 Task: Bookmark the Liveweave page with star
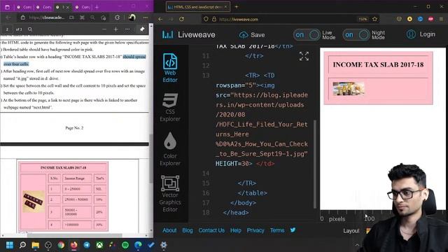(x=375, y=19)
